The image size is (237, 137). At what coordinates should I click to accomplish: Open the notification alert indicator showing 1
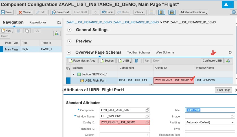click(229, 5)
